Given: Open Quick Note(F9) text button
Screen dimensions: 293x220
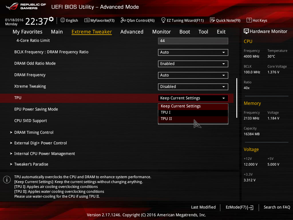Looking at the screenshot, I should coord(228,20).
